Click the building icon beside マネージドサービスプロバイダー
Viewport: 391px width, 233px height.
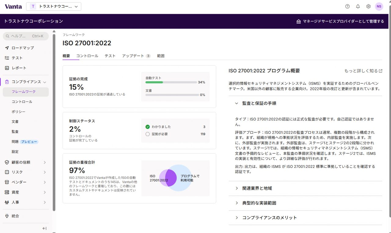coord(299,21)
